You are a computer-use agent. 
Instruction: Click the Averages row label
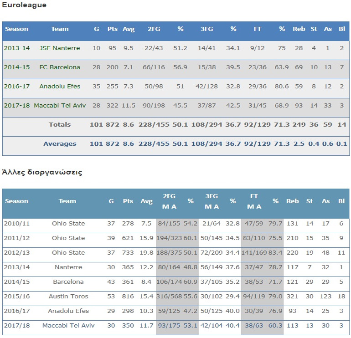(60, 144)
